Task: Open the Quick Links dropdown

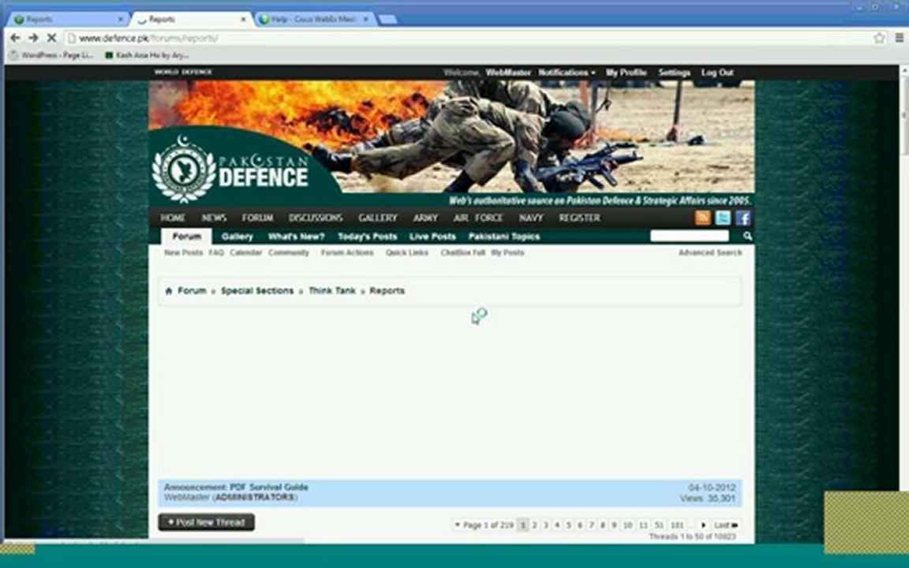Action: point(407,252)
